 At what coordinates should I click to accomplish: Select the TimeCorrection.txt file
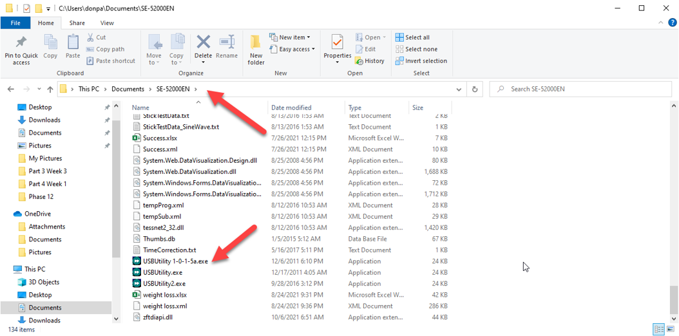[170, 250]
